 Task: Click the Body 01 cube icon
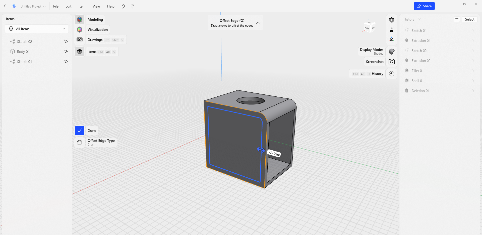click(x=13, y=52)
